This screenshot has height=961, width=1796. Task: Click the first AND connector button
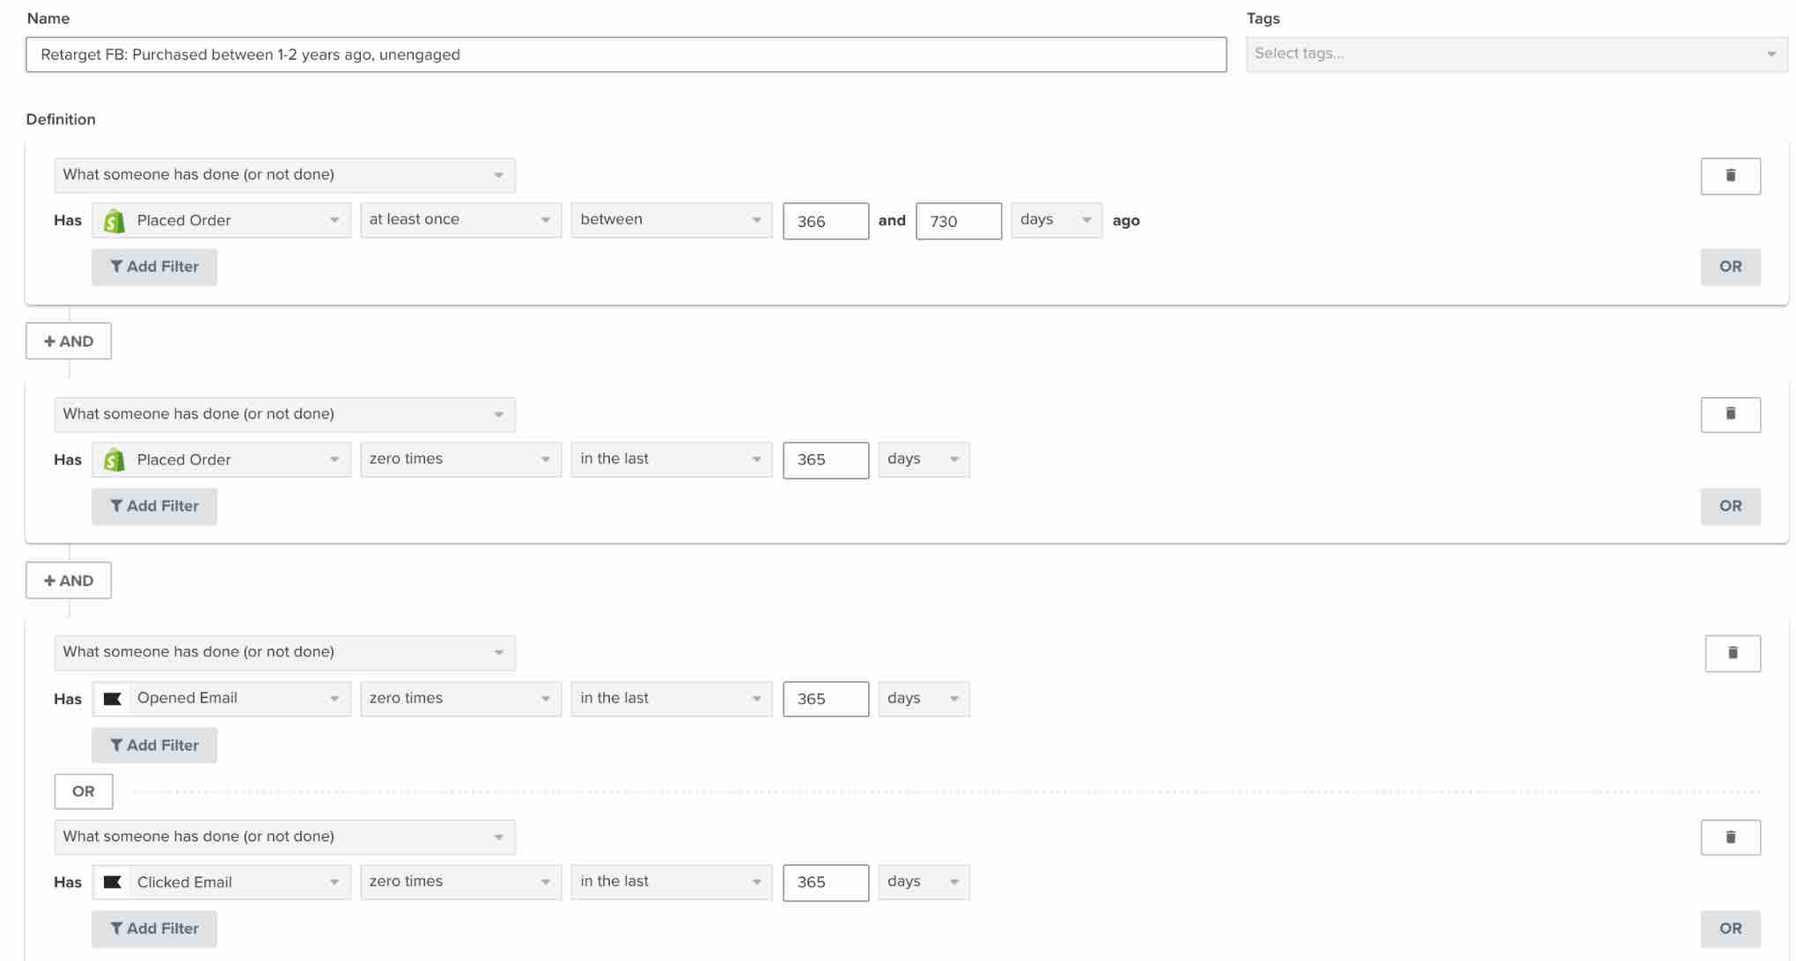click(68, 341)
